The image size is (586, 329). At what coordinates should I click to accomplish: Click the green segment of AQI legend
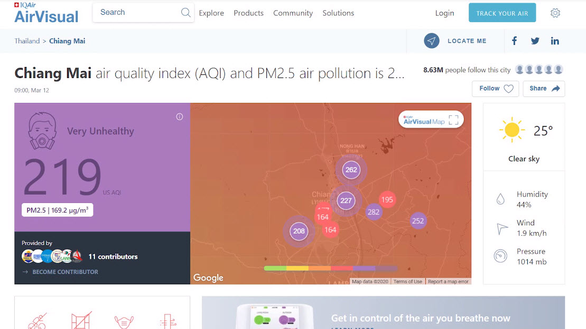[275, 268]
